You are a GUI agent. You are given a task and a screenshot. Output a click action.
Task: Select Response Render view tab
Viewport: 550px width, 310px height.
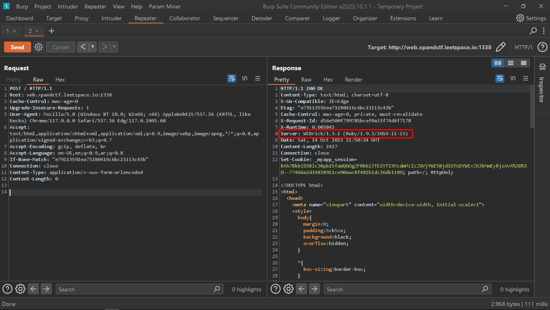(354, 80)
